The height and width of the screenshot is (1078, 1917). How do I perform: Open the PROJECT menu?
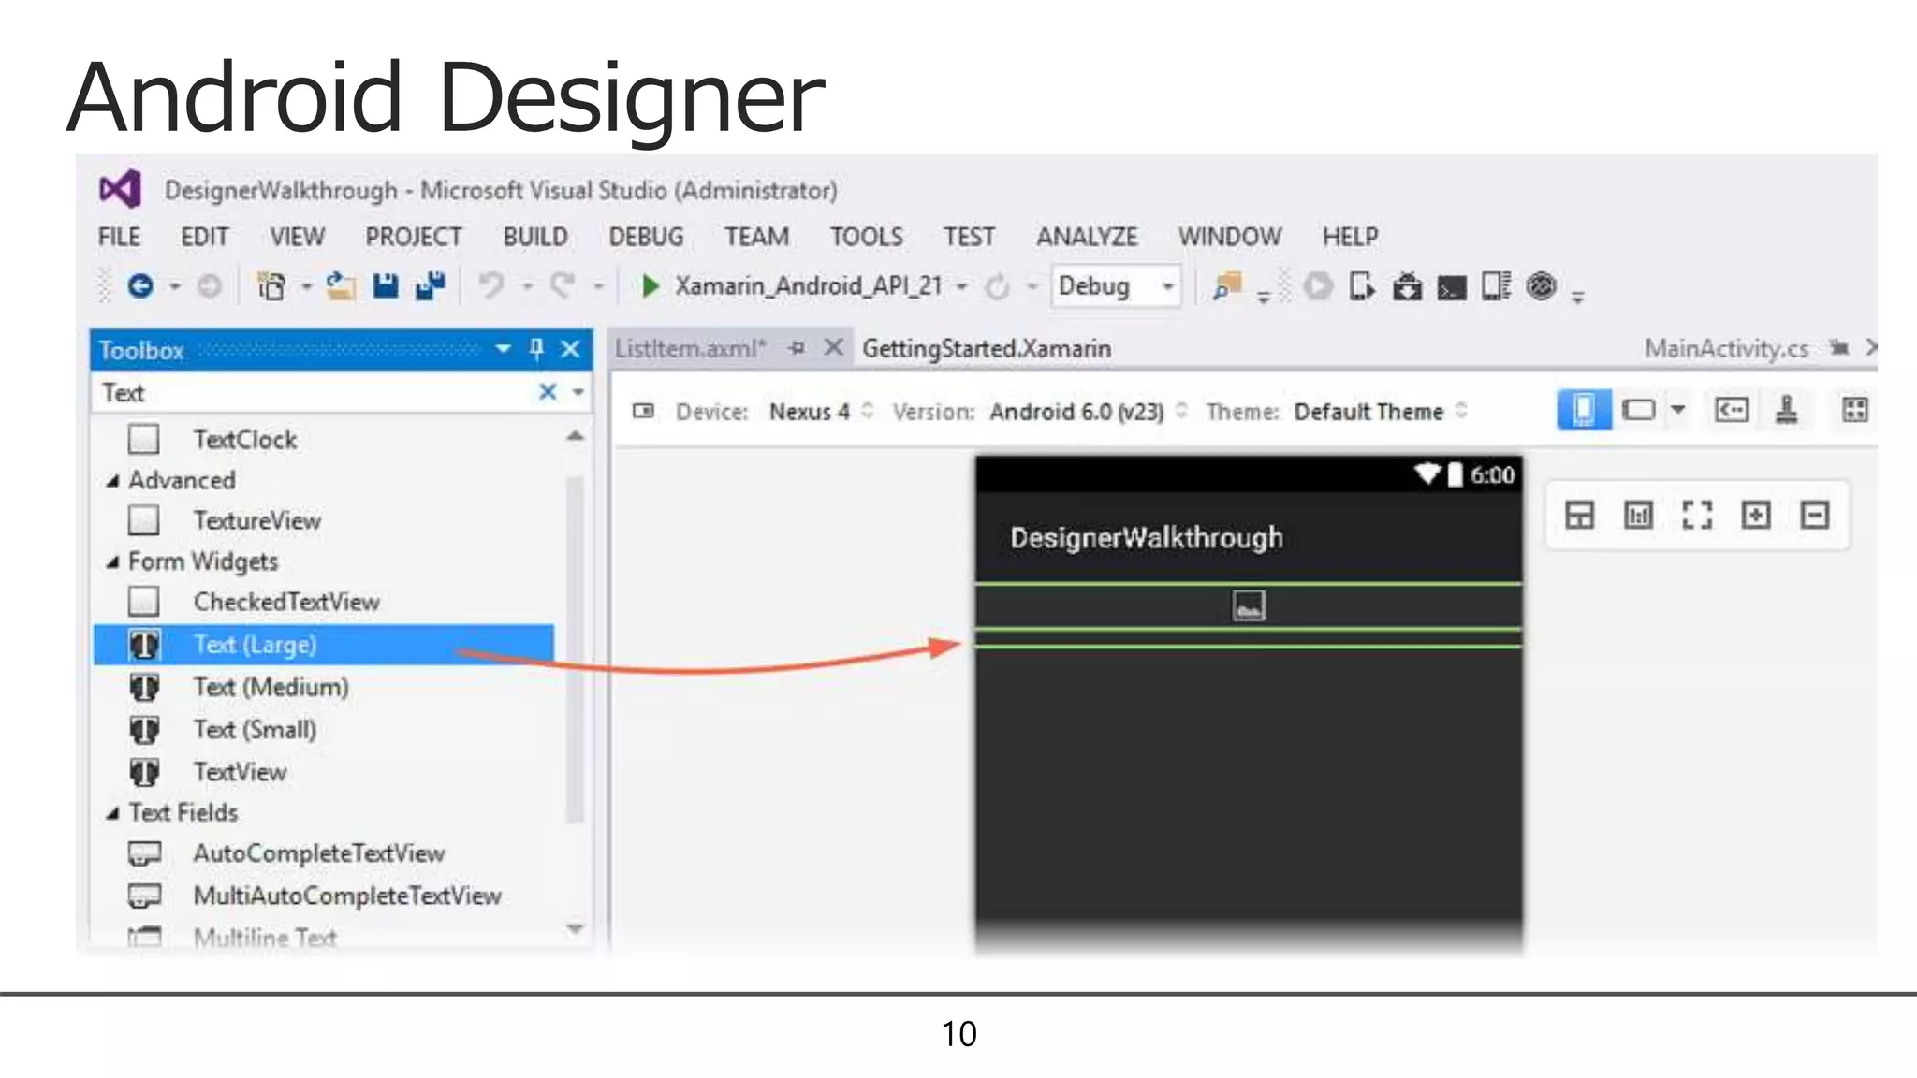click(x=414, y=237)
